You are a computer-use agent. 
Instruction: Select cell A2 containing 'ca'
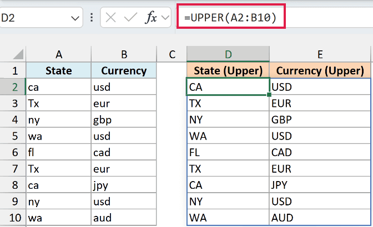click(58, 87)
